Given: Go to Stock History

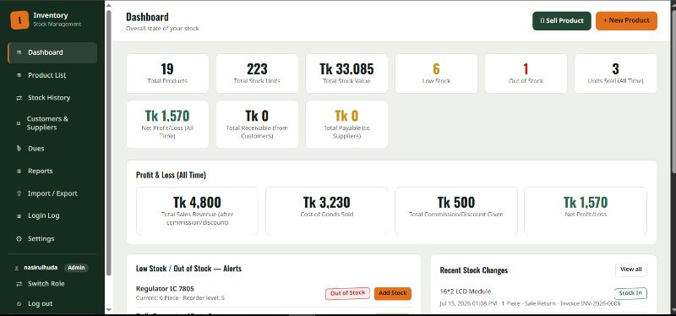Looking at the screenshot, I should (52, 98).
